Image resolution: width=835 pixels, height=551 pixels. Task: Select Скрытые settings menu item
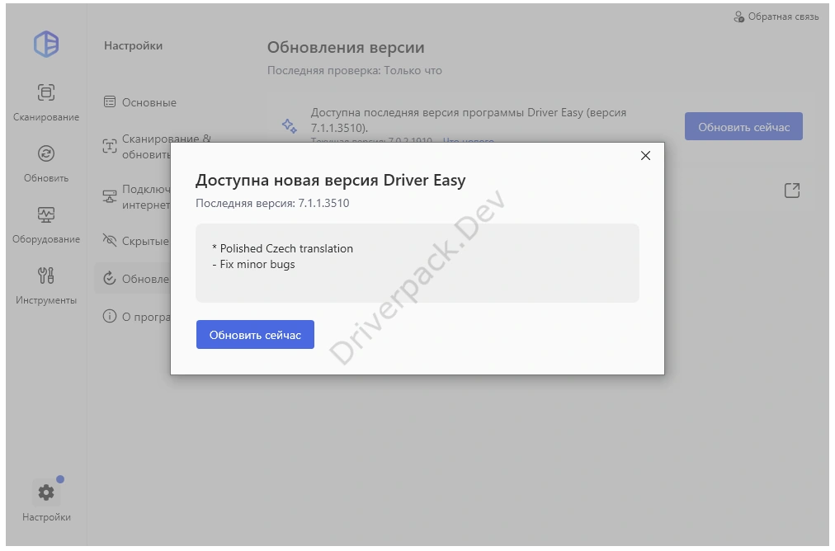click(136, 241)
